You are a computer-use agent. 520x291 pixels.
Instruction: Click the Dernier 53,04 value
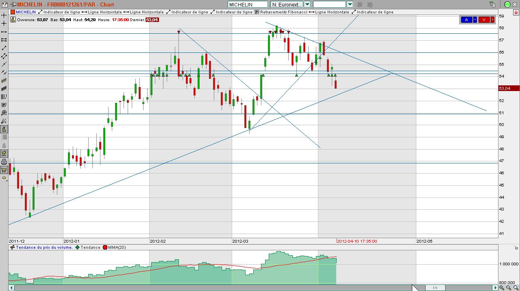152,20
